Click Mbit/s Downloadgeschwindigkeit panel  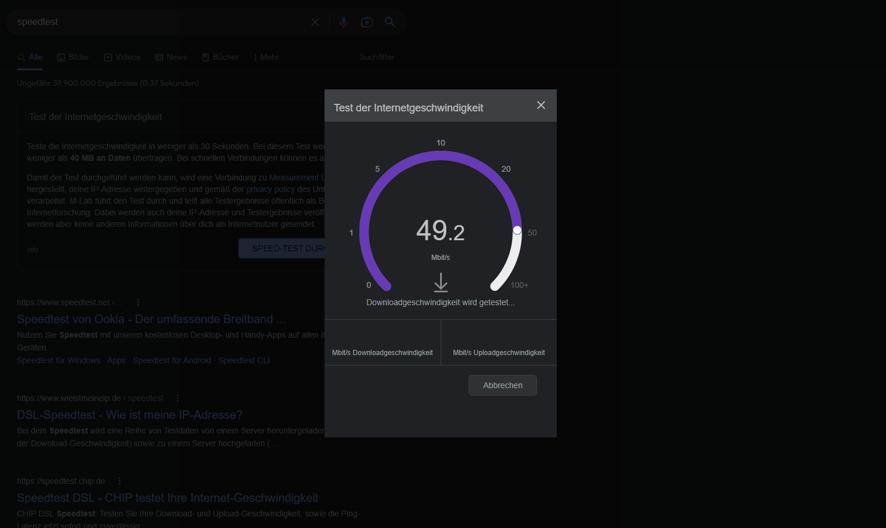click(383, 342)
